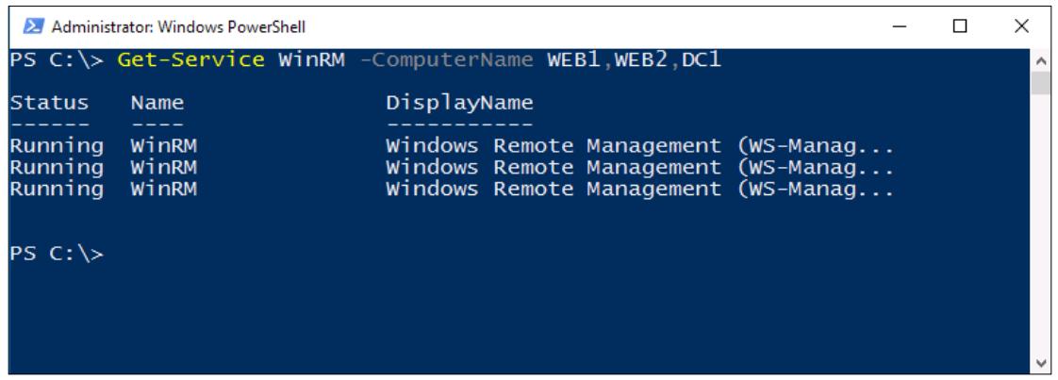This screenshot has width=1058, height=380.
Task: Click the last WinRM name entry
Action: tap(164, 190)
